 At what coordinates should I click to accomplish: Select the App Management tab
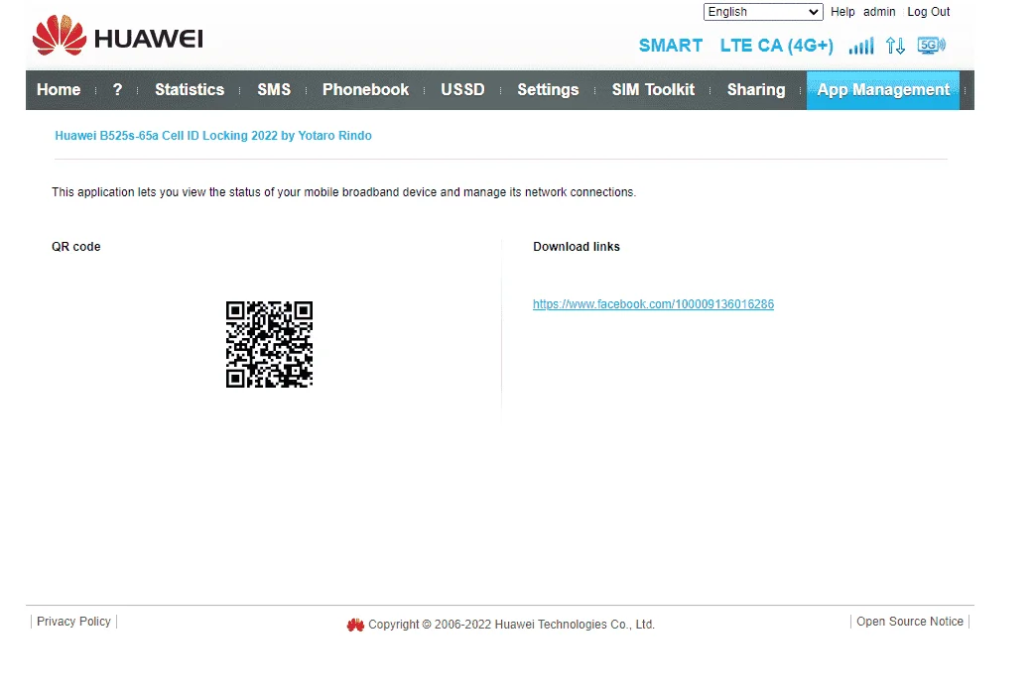(883, 89)
